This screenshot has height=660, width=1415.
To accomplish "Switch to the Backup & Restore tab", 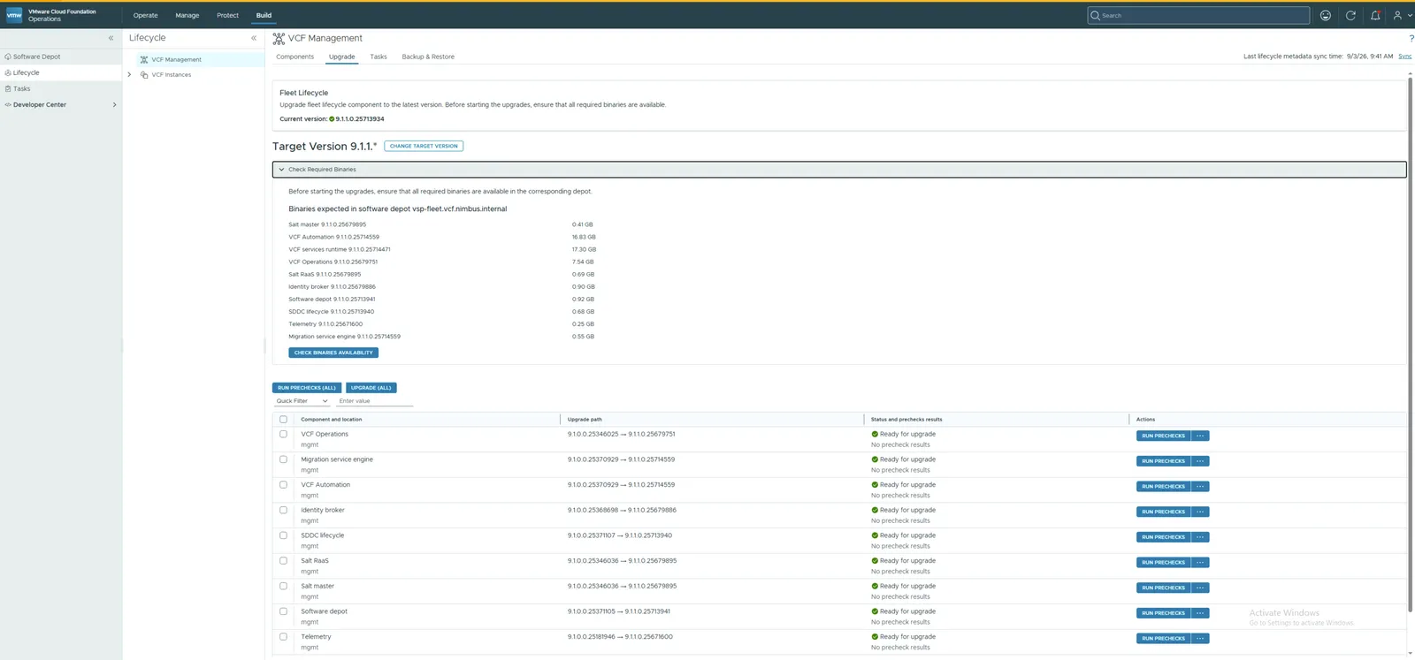I will pos(428,57).
